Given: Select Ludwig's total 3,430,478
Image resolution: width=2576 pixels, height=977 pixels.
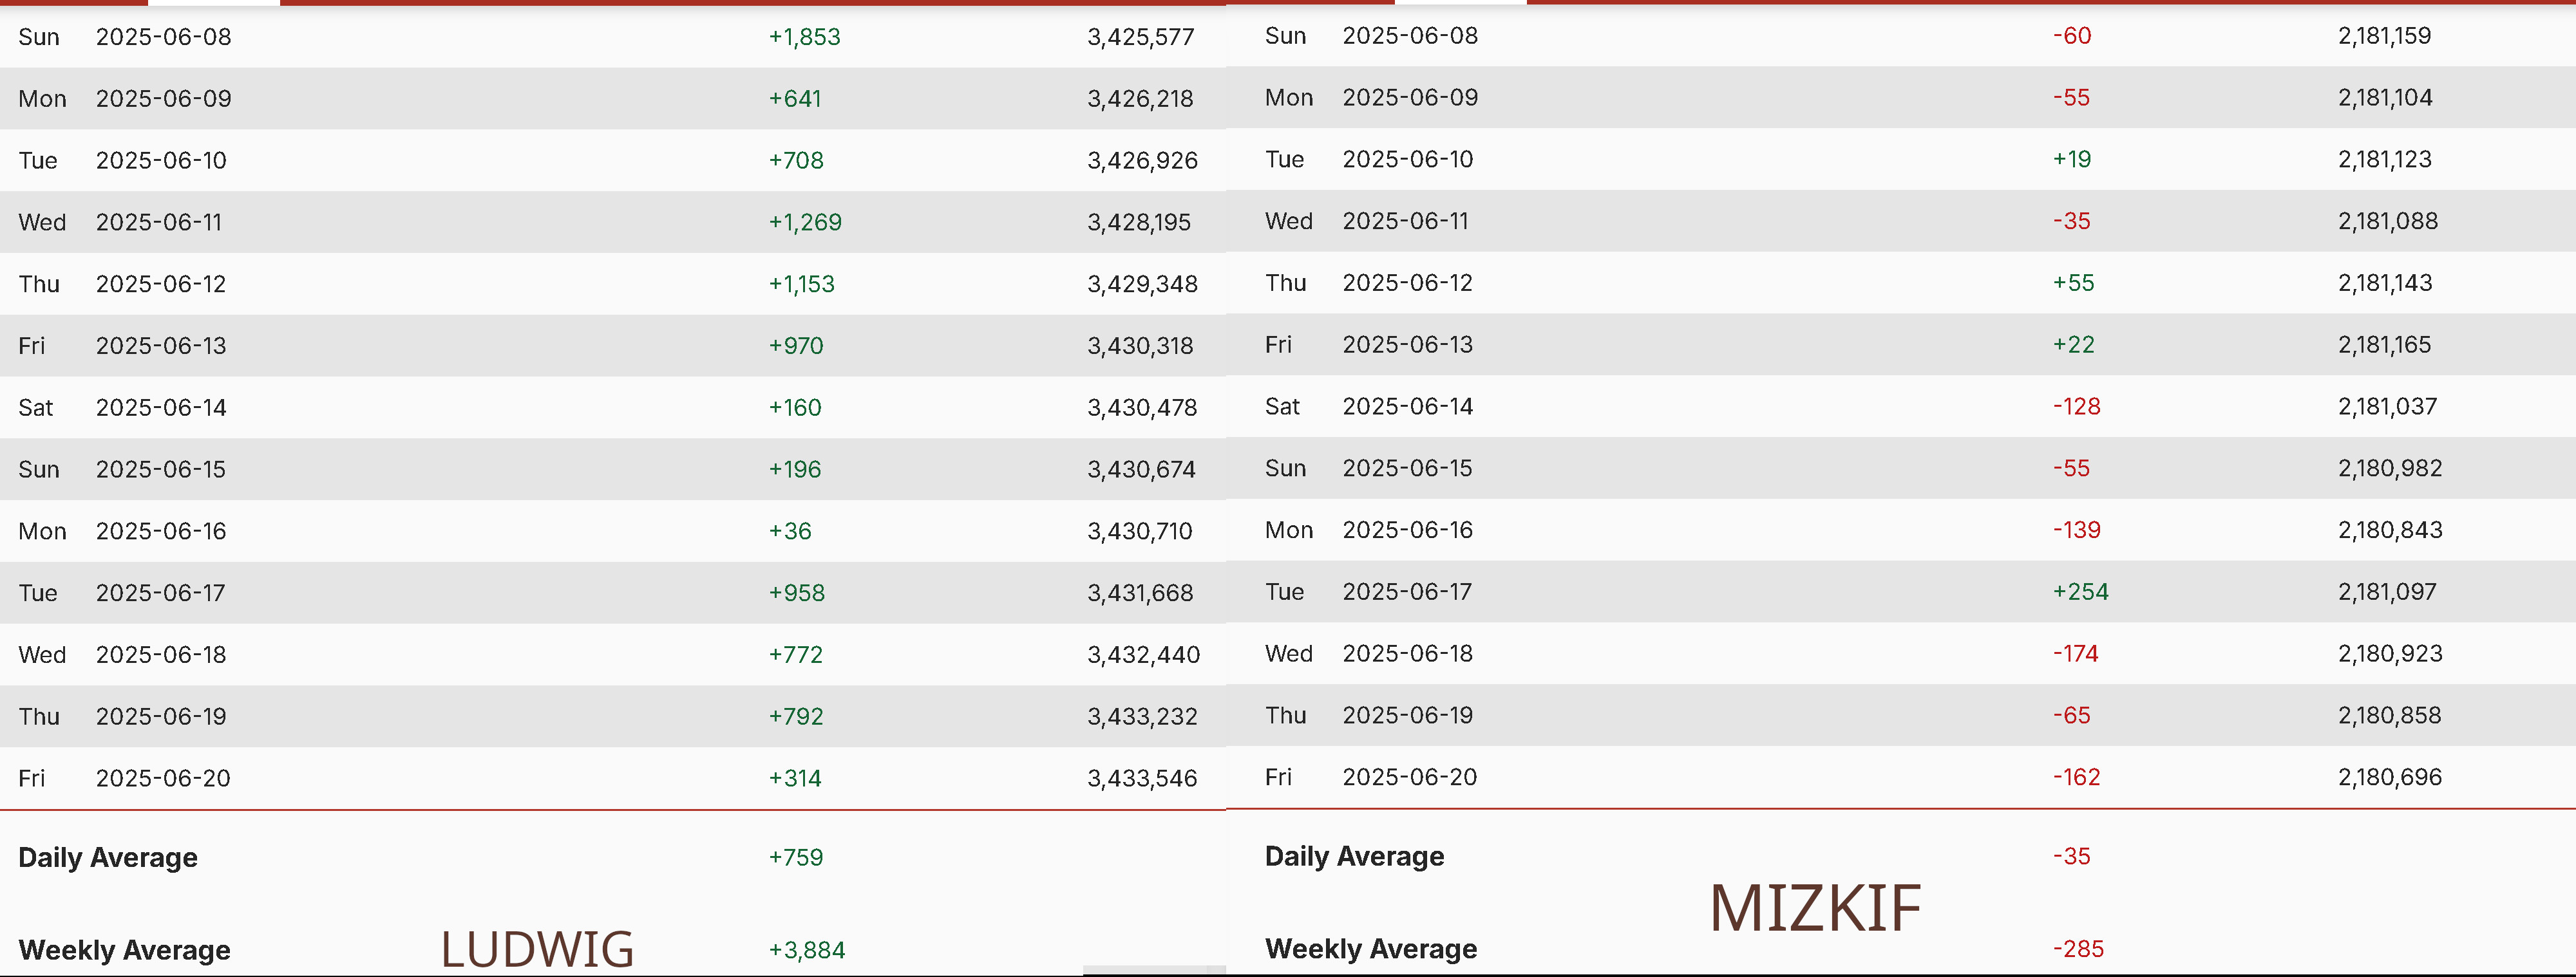Looking at the screenshot, I should pos(1143,409).
